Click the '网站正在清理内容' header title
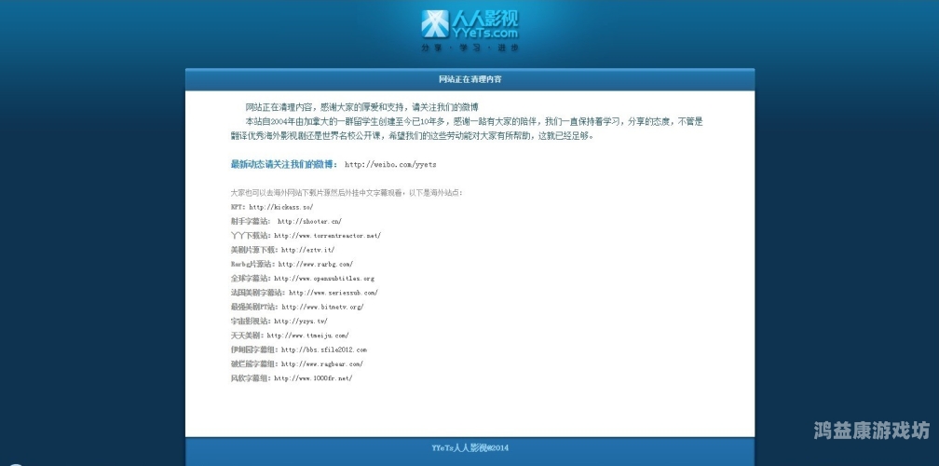Screen dimensions: 939x466 tap(469, 79)
